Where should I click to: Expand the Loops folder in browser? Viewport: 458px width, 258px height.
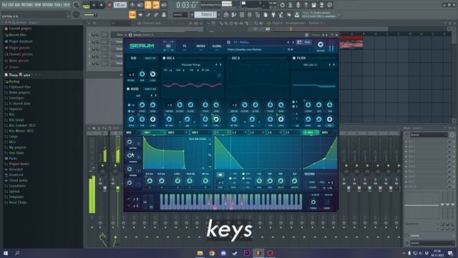(x=14, y=136)
